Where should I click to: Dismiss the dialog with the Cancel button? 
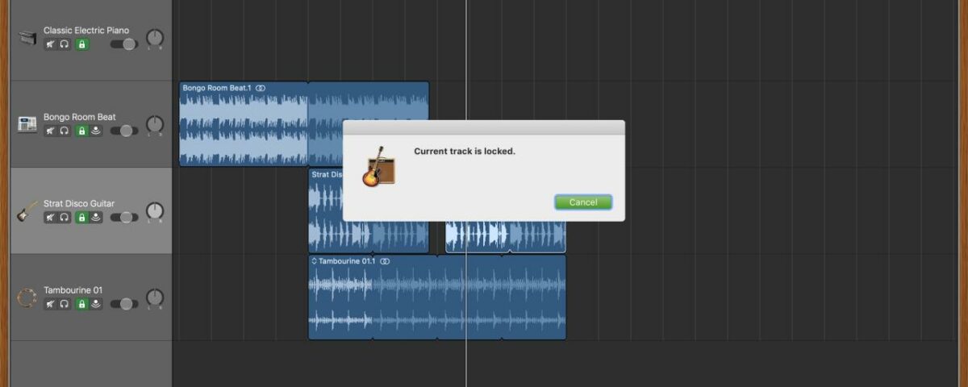(583, 202)
